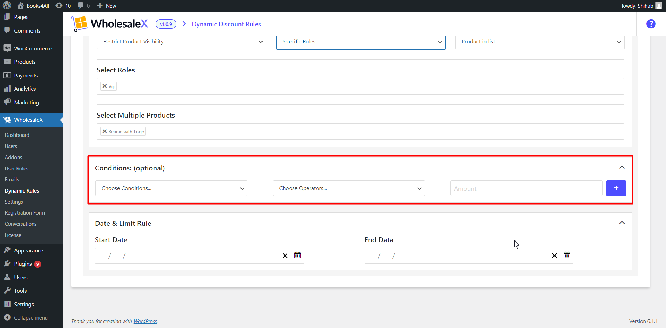Clear the Start Date value
666x328 pixels.
pos(285,256)
